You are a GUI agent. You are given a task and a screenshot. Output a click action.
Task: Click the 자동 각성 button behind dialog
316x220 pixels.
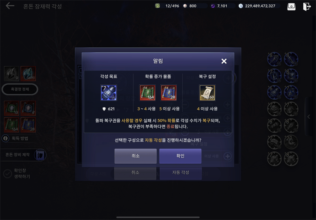pos(181,173)
